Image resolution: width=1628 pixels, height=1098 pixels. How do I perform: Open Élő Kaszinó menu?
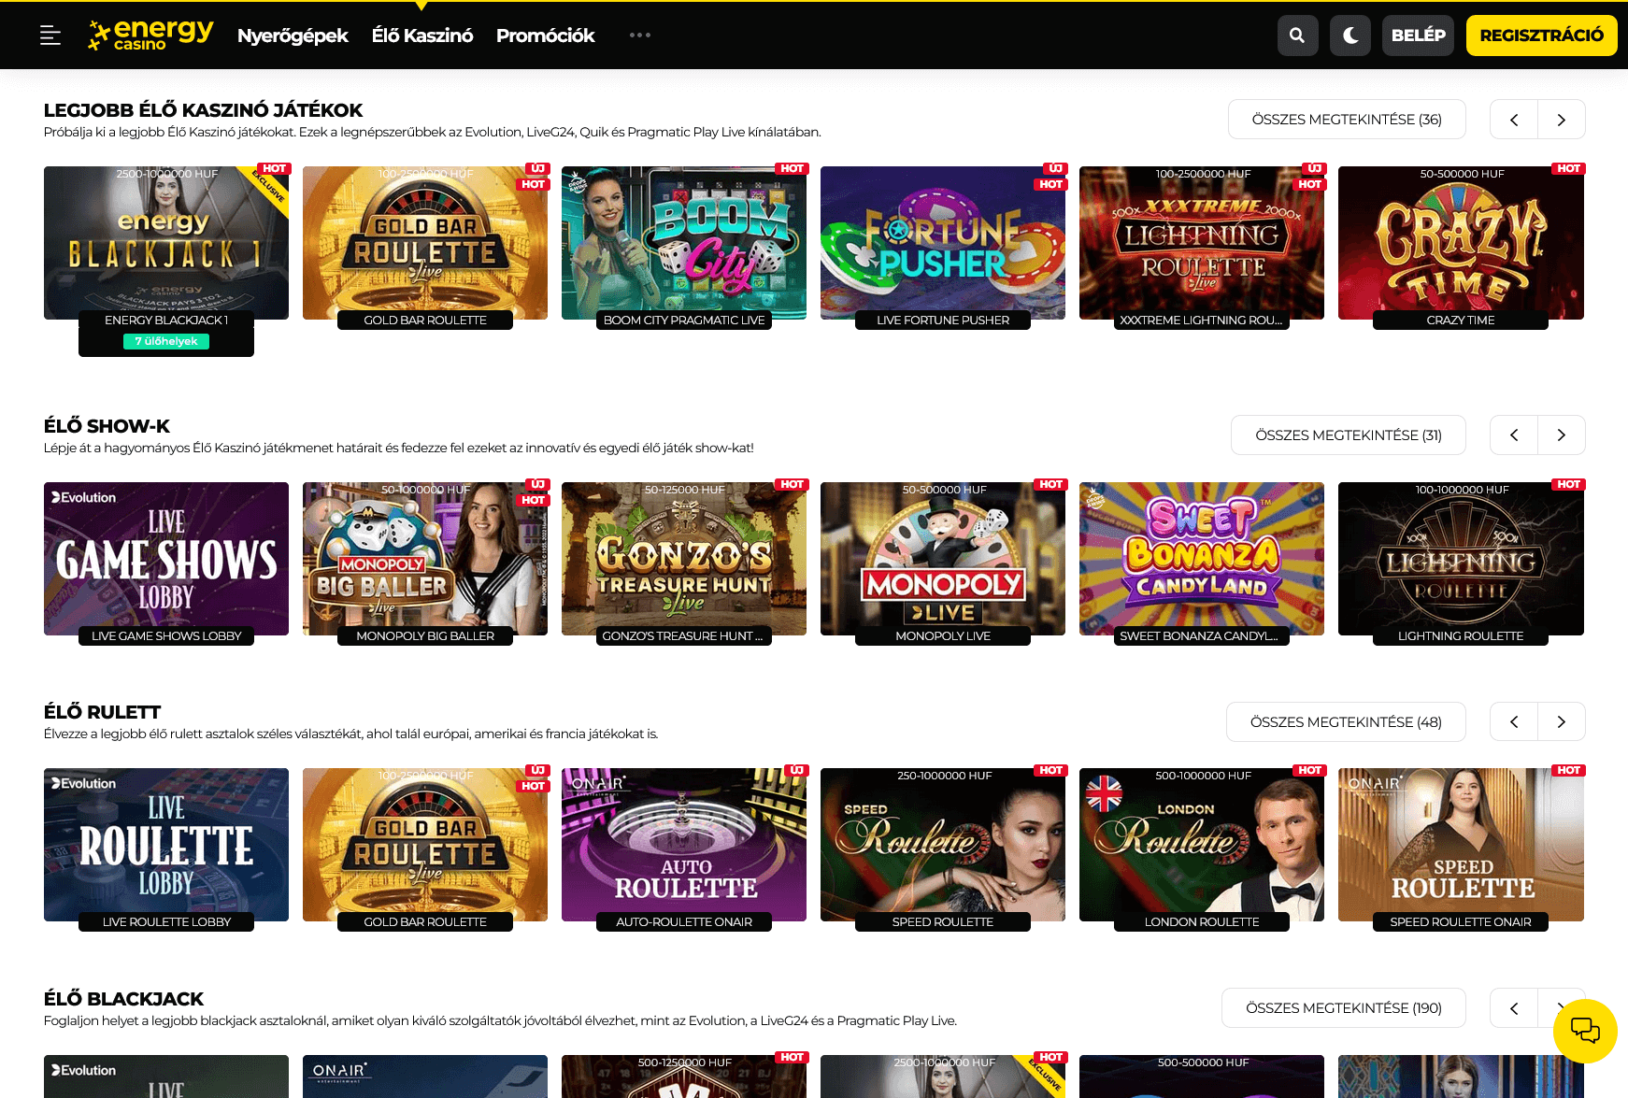pyautogui.click(x=422, y=36)
